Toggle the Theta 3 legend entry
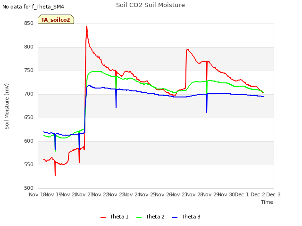 pos(186,217)
